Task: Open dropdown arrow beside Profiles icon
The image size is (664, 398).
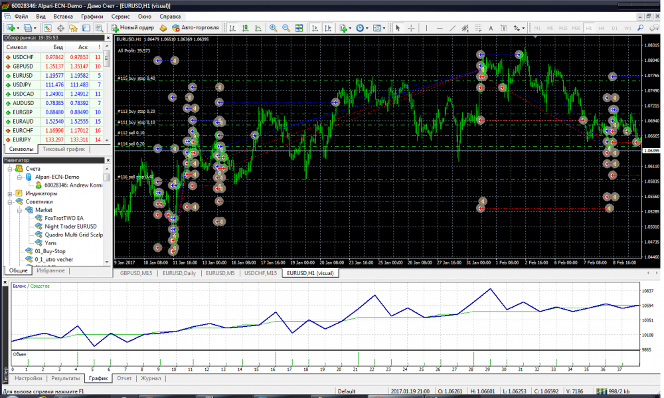Action: 35,29
